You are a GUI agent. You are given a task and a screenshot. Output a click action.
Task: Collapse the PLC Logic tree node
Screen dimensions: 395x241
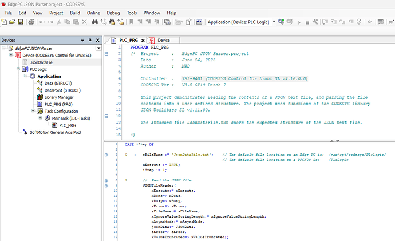[x=18, y=69]
